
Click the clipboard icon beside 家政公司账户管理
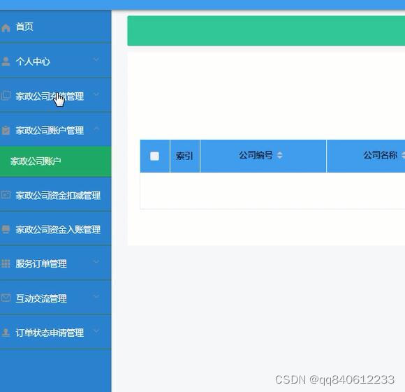(x=6, y=130)
